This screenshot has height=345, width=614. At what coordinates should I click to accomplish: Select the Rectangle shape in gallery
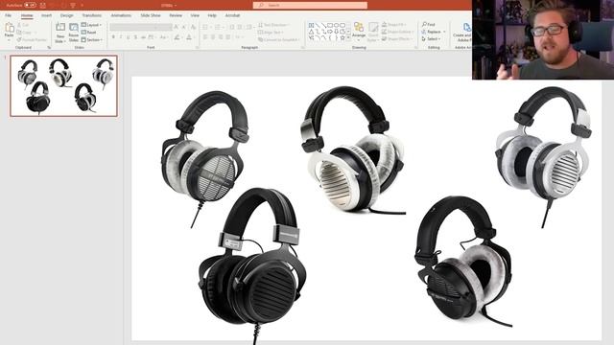point(330,26)
